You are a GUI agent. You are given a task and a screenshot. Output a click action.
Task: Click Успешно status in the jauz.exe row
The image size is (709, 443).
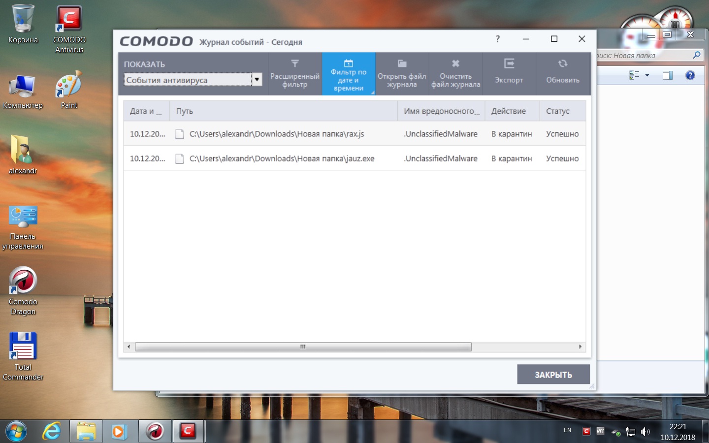(562, 158)
